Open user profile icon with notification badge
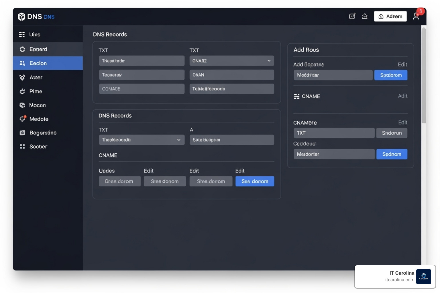 (x=416, y=16)
